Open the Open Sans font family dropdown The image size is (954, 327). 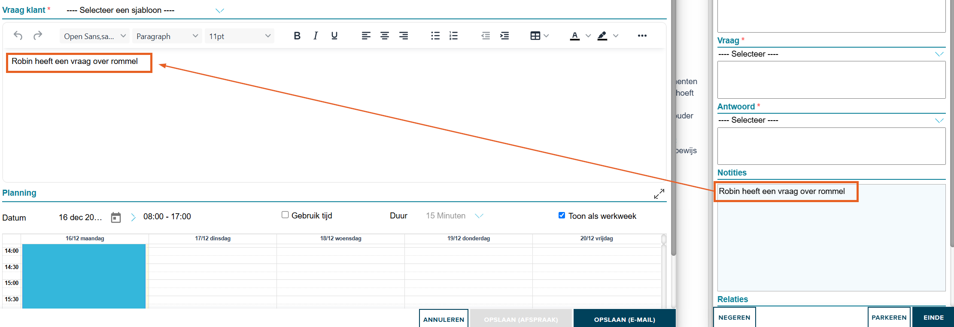[x=94, y=36]
